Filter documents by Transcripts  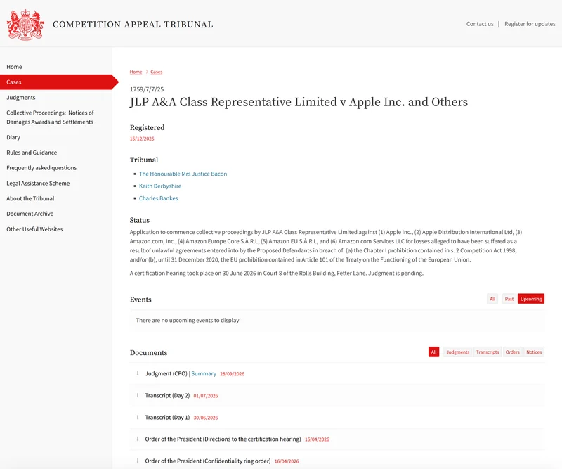pyautogui.click(x=488, y=352)
